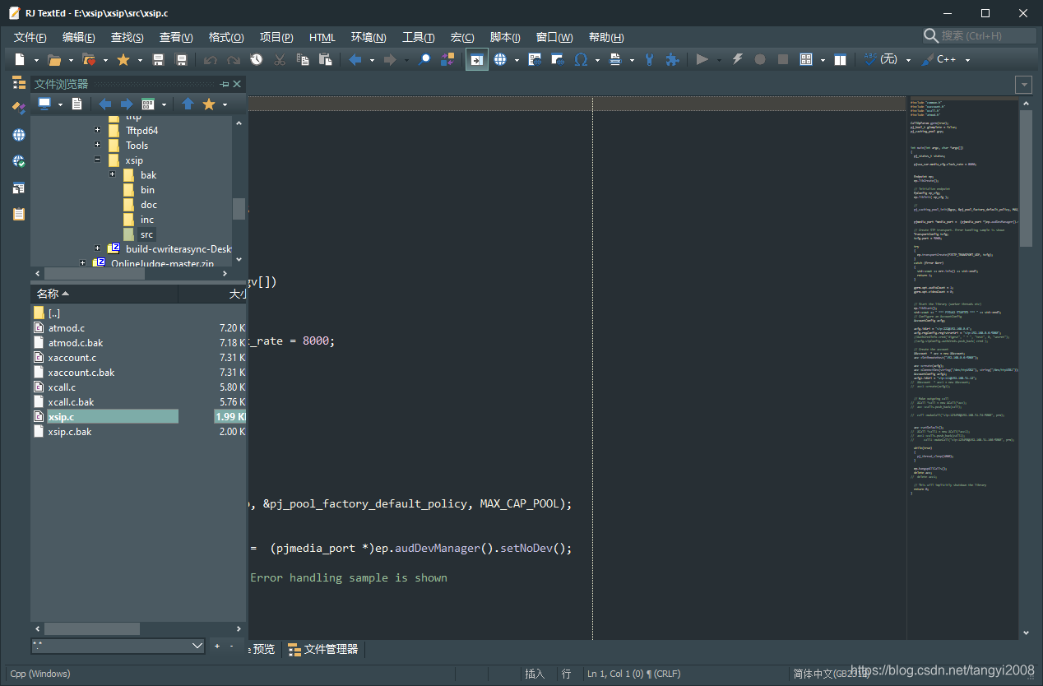Viewport: 1043px width, 686px height.
Task: Create a new file from main toolbar
Action: pos(20,59)
